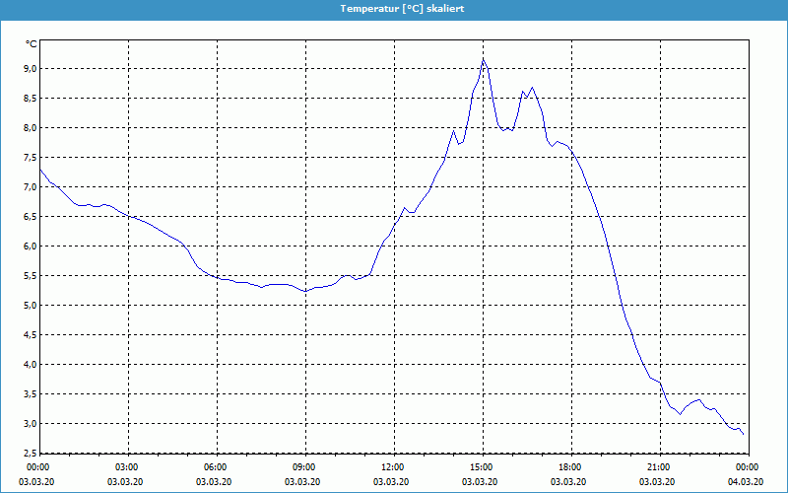Select the 03:00 time label on the x-axis
Image resolution: width=788 pixels, height=493 pixels.
pyautogui.click(x=127, y=467)
